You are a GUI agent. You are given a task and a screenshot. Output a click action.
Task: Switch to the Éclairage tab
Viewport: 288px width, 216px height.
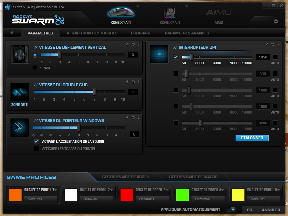(x=141, y=33)
